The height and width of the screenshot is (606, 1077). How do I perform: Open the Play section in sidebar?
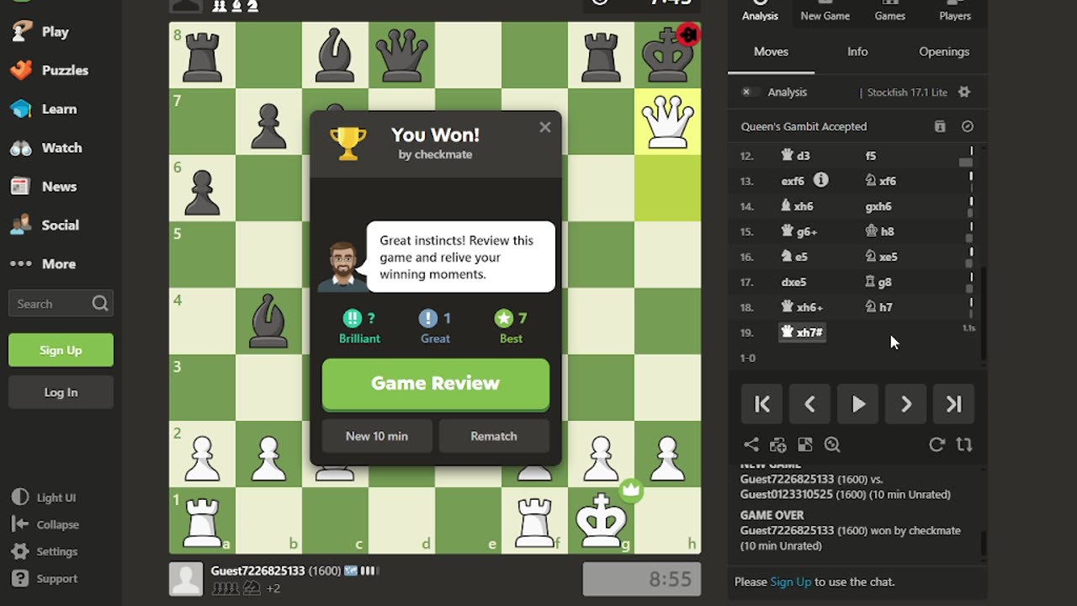pos(40,31)
